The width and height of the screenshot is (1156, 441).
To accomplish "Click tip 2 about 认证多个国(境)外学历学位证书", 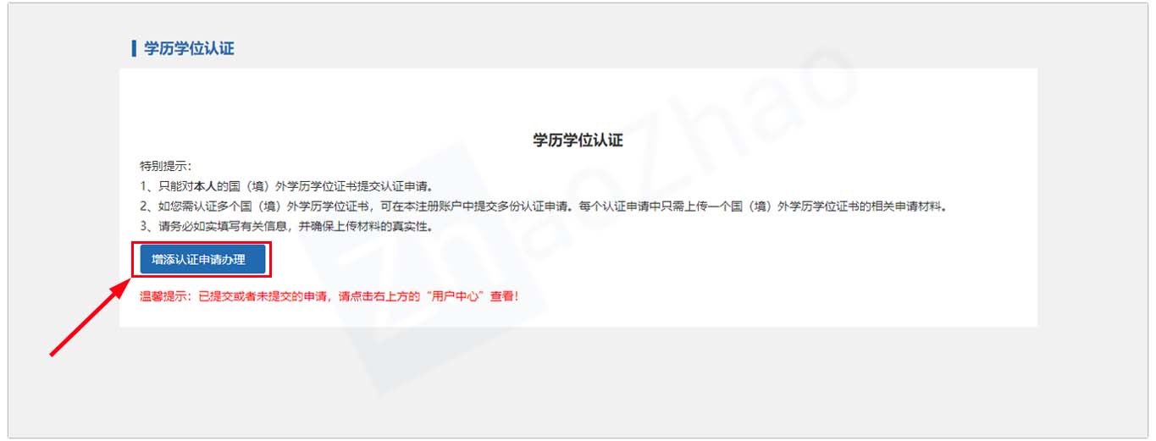I will point(543,207).
